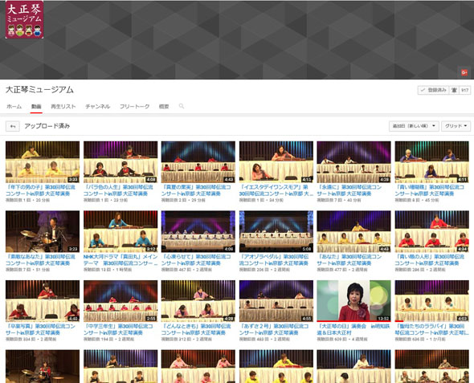Image resolution: width=474 pixels, height=383 pixels.
Task: Open the 「中学三年生」 video title link
Action: pos(118,329)
